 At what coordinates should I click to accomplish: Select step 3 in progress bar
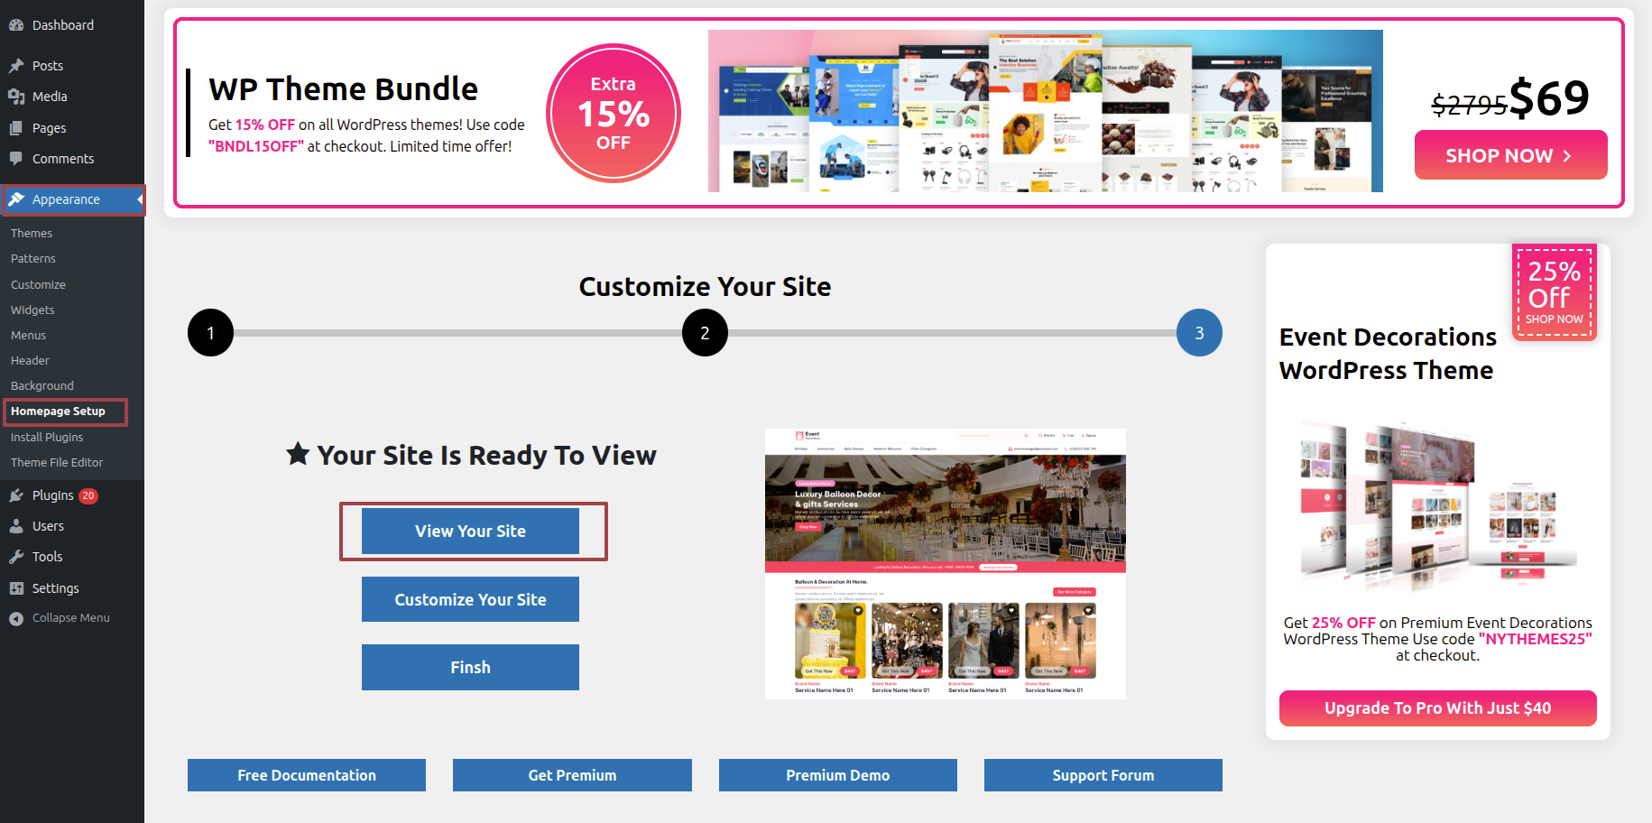pos(1199,333)
